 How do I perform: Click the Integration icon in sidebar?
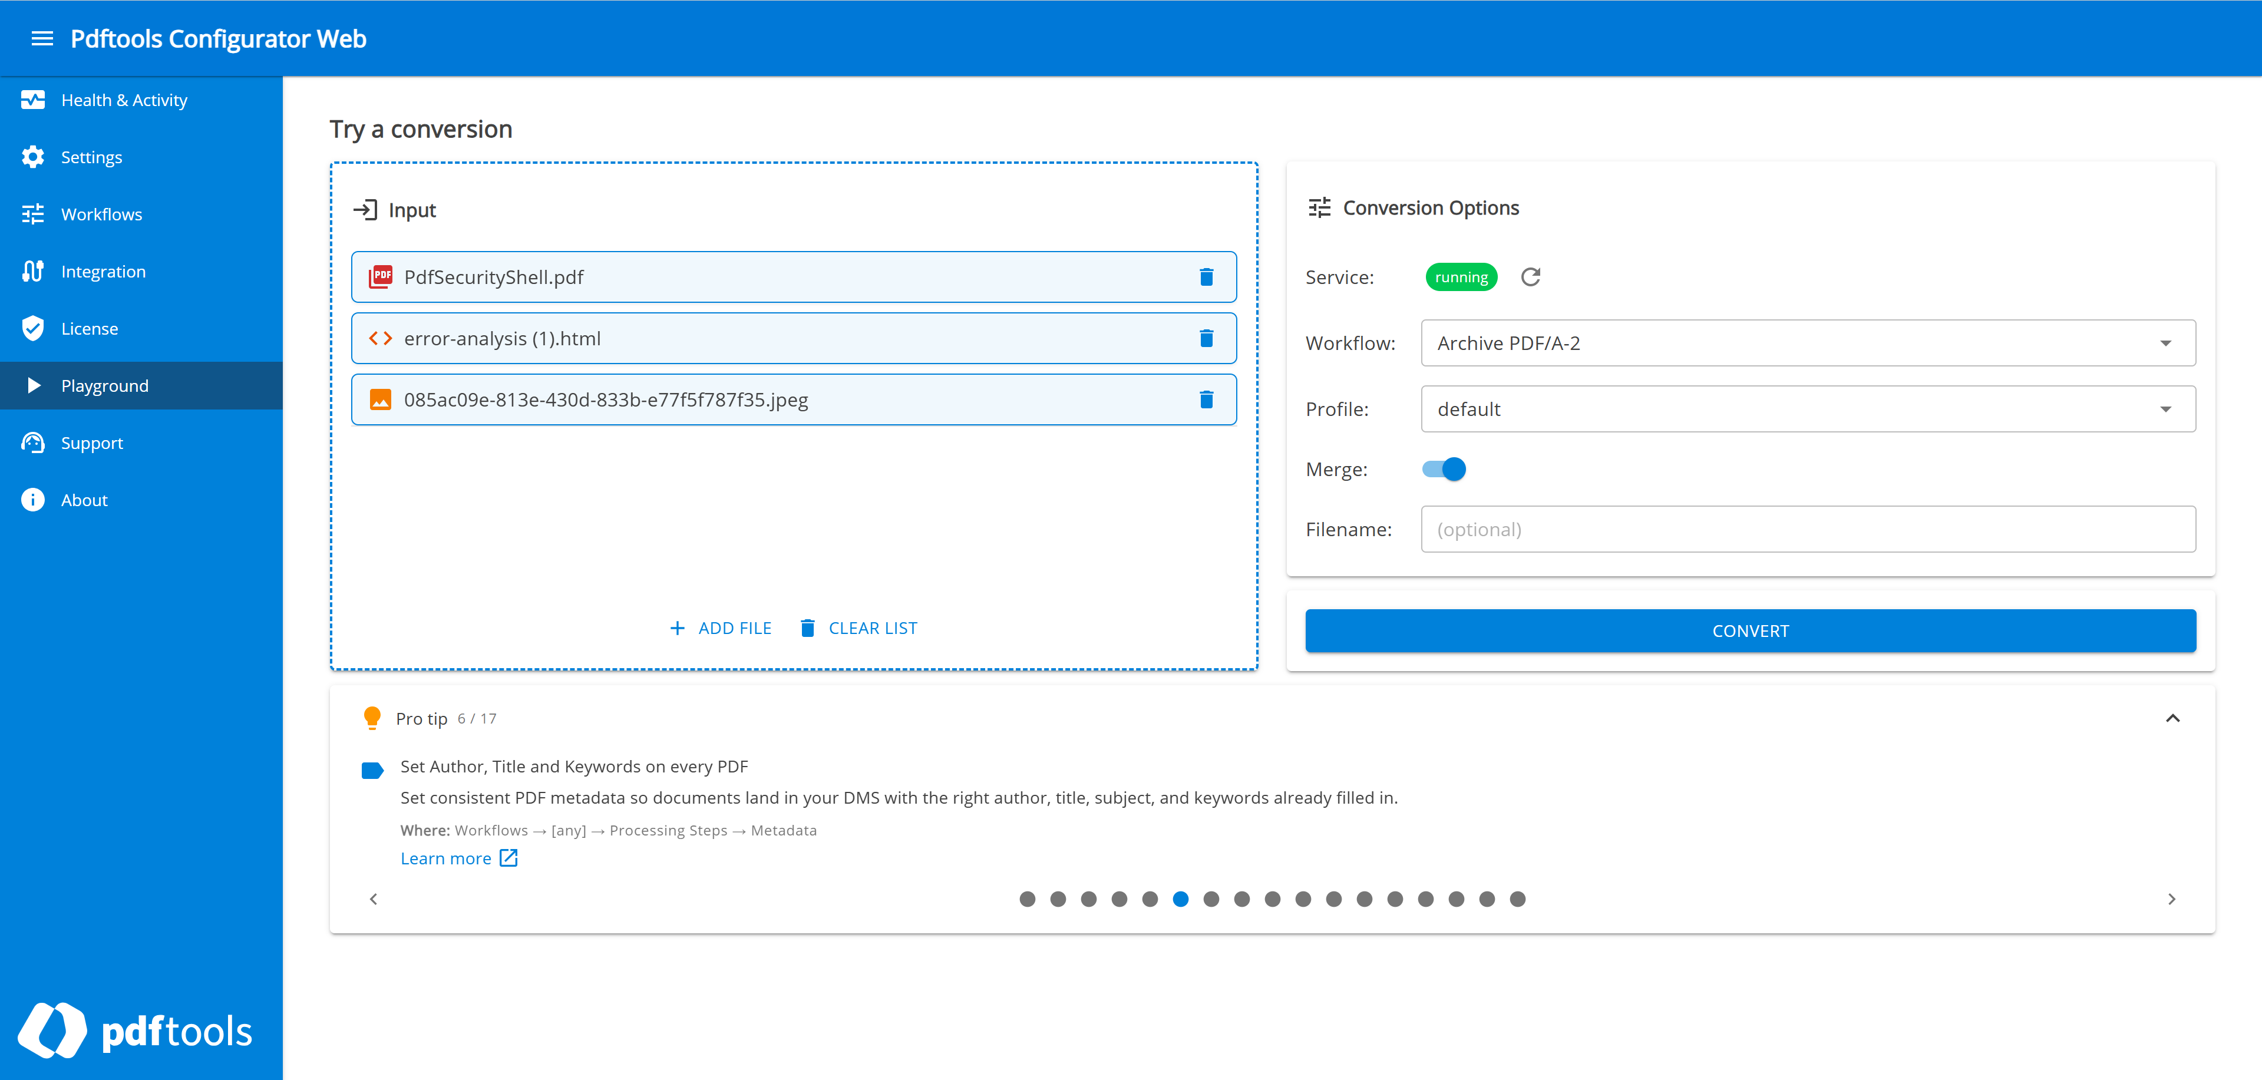[x=32, y=271]
